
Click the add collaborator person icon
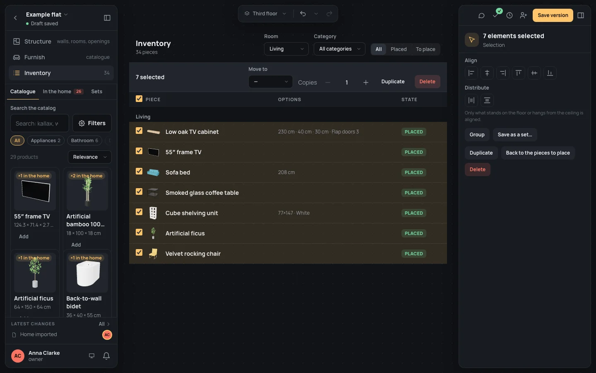point(524,15)
